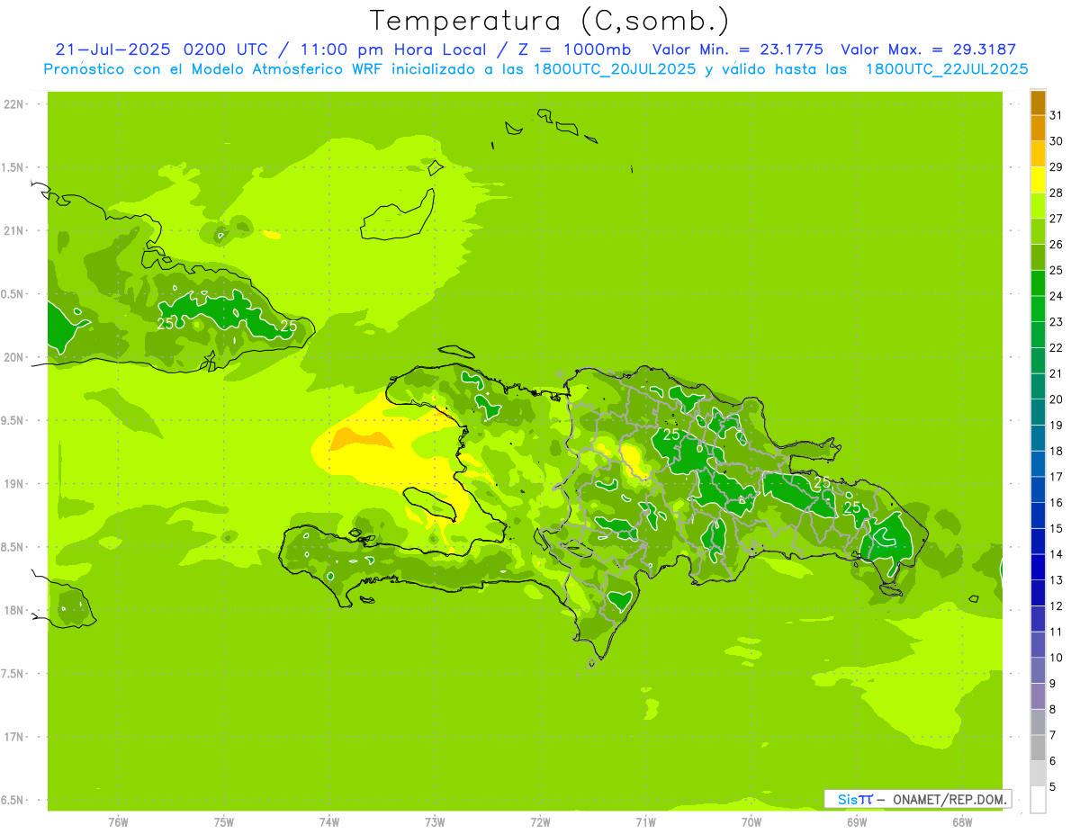The width and height of the screenshot is (1080, 834).
Task: Pick the dark orange band between 30 and 31
Action: 1038,128
